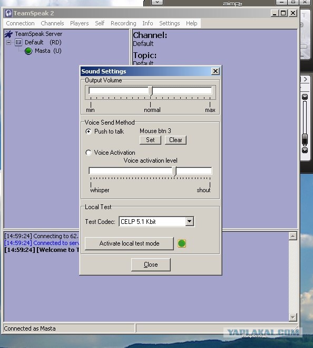Select the TeamSpeak Server star icon
This screenshot has height=348, width=313.
click(x=9, y=34)
